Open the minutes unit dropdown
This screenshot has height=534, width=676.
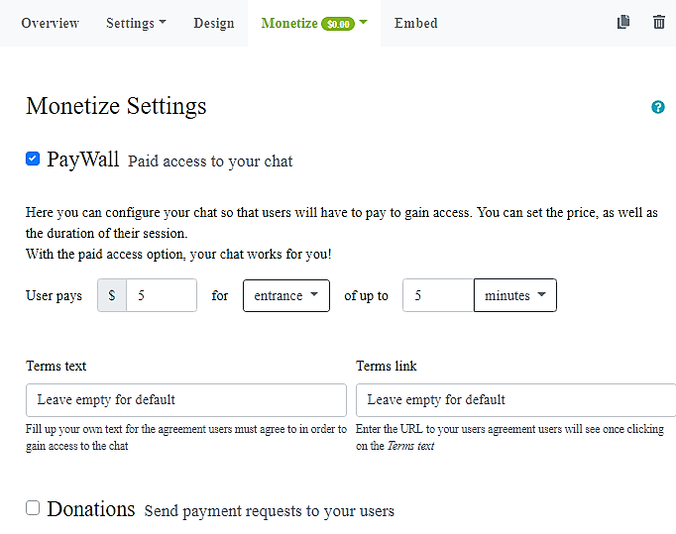coord(514,295)
